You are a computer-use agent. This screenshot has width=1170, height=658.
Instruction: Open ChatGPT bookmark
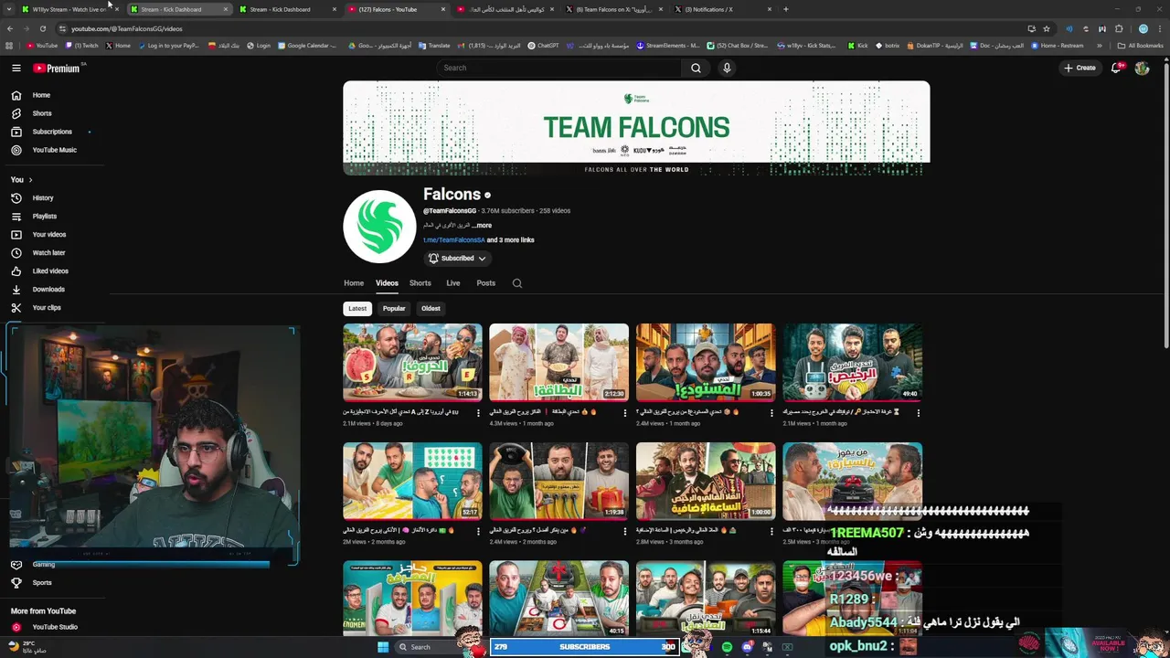(545, 46)
